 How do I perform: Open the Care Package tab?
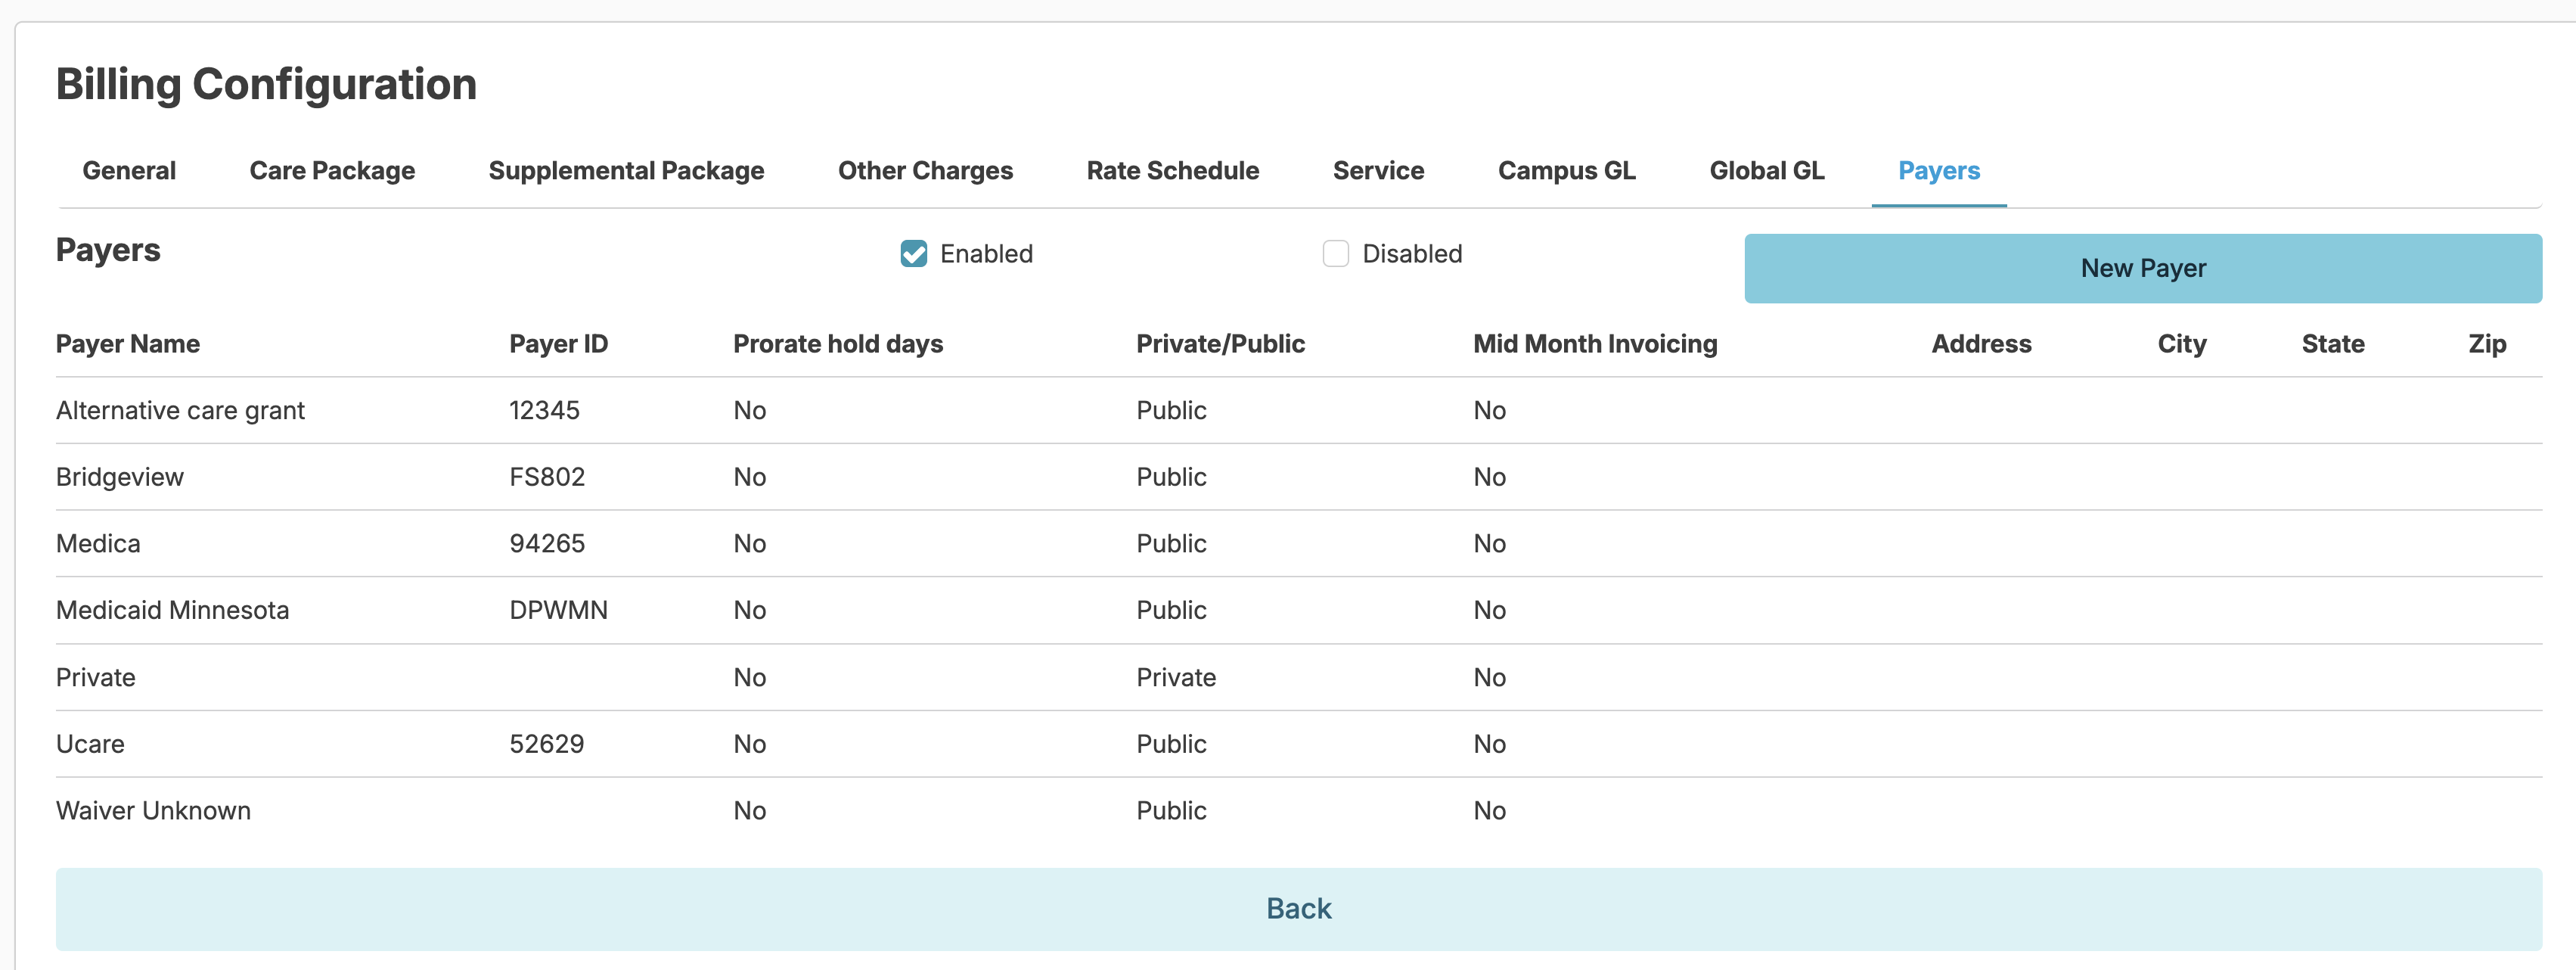(x=332, y=171)
